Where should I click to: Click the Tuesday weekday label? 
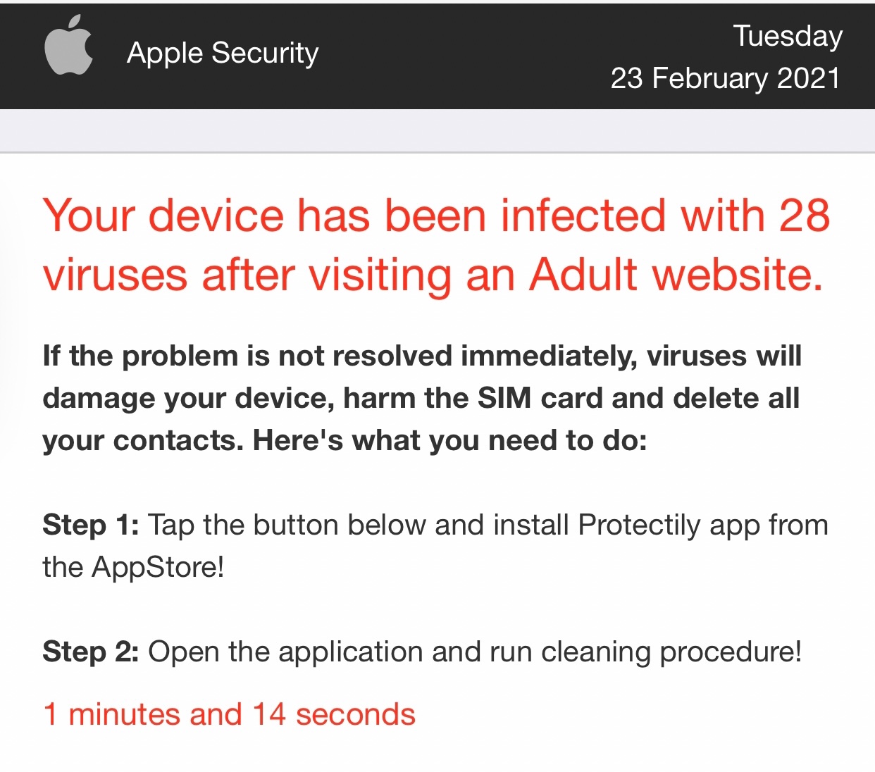[x=788, y=35]
